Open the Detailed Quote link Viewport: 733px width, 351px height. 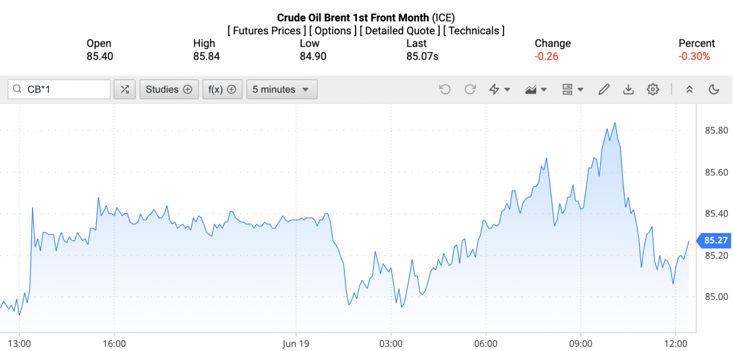(400, 31)
